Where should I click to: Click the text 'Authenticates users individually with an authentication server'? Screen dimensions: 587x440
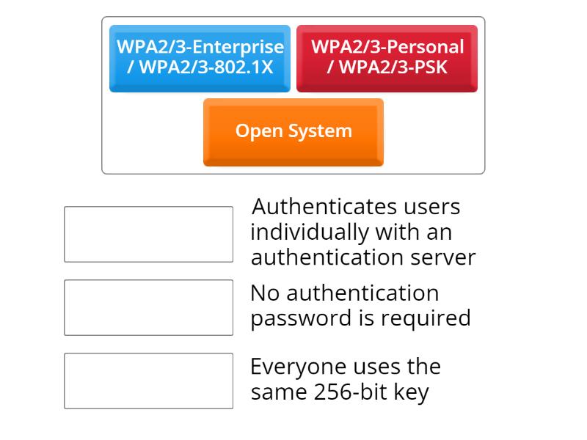(362, 232)
